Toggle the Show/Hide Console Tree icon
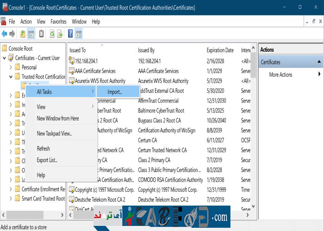324x231 pixels. tap(31, 34)
